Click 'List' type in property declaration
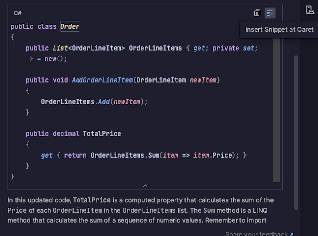The height and width of the screenshot is (236, 318). [x=60, y=48]
